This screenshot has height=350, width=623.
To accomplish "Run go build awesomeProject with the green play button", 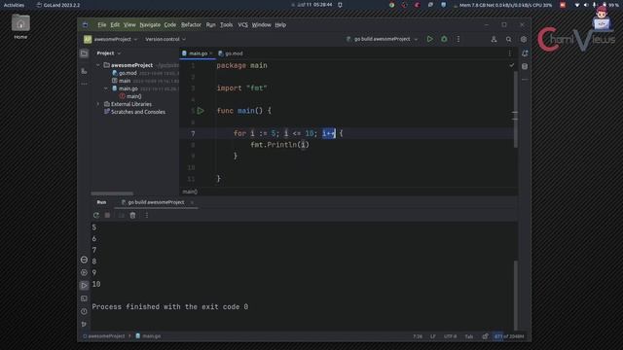I will click(x=429, y=39).
